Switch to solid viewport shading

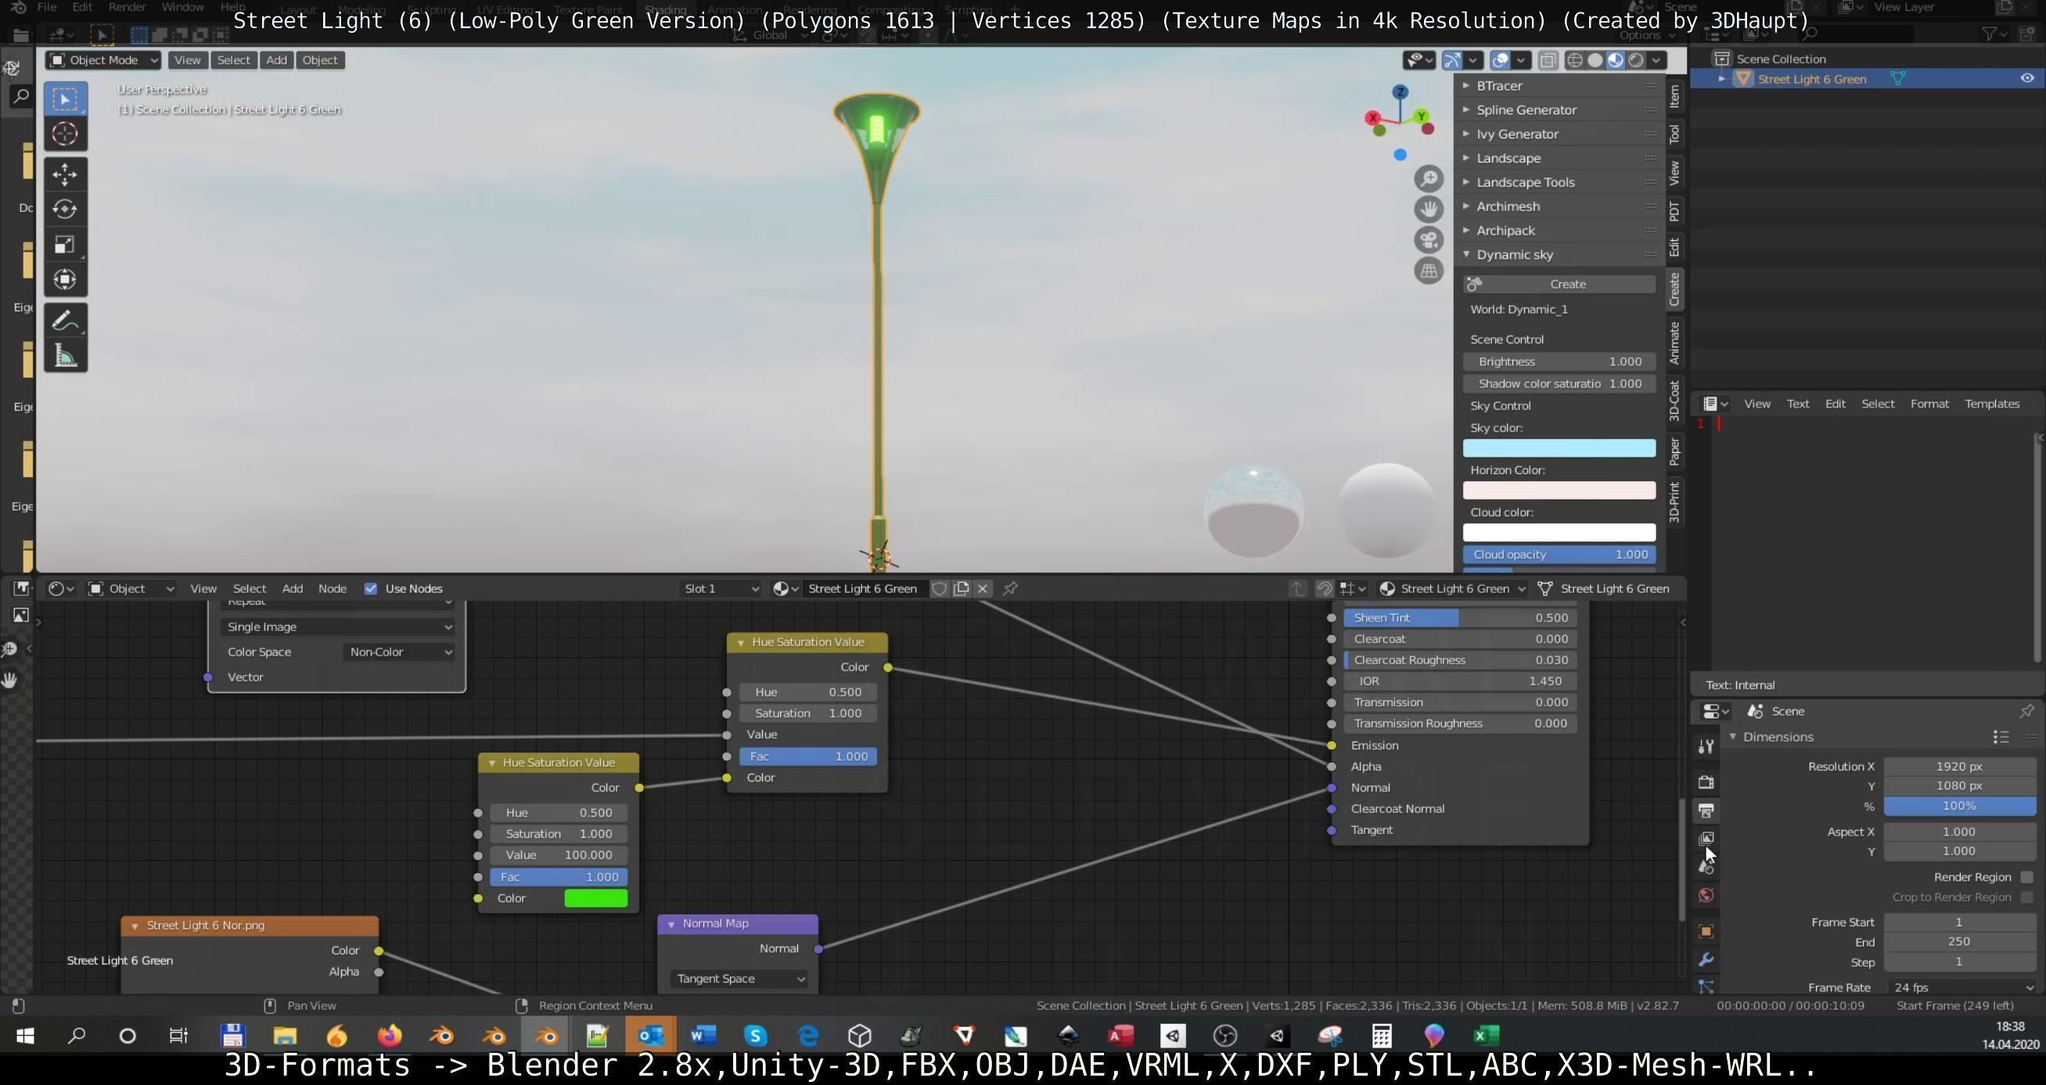click(x=1595, y=60)
